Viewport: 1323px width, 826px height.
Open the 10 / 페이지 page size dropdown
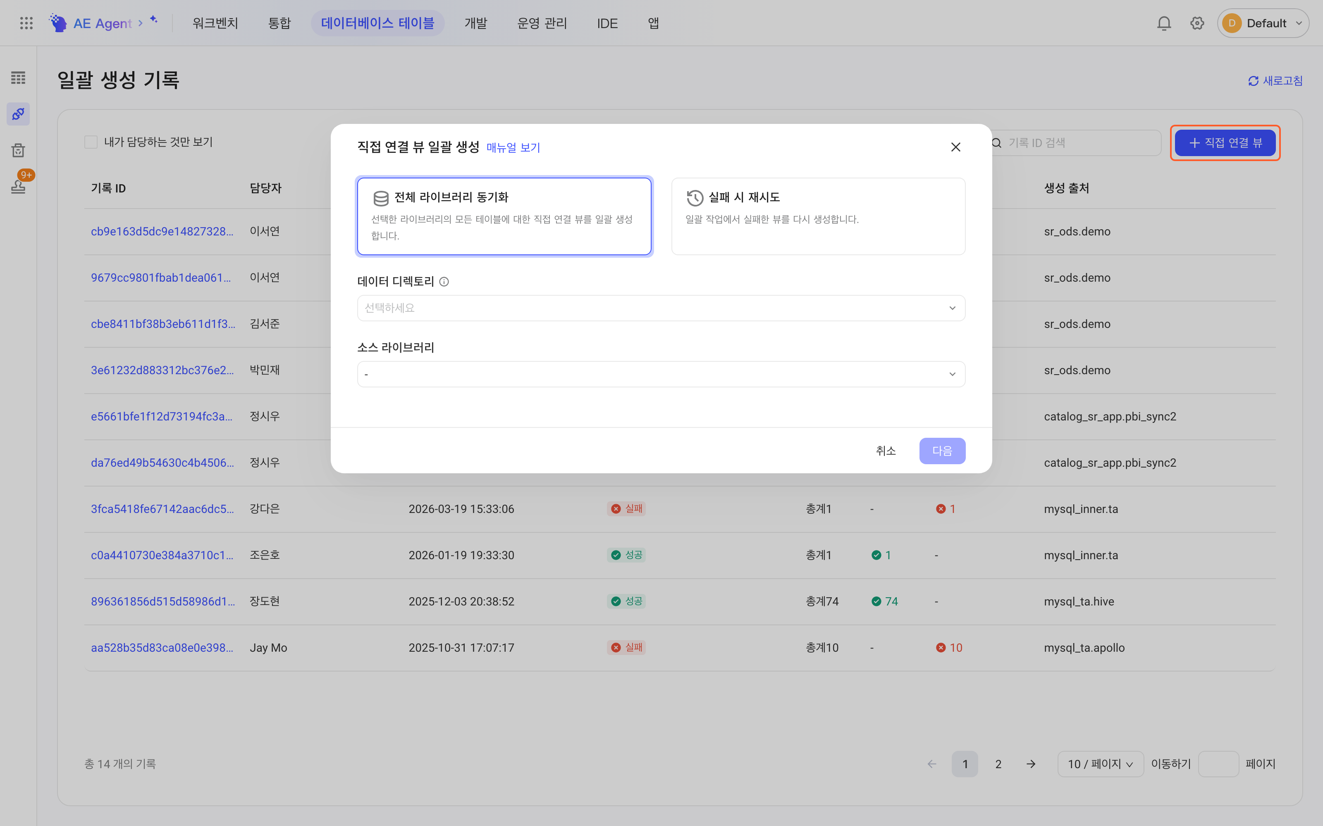1100,764
